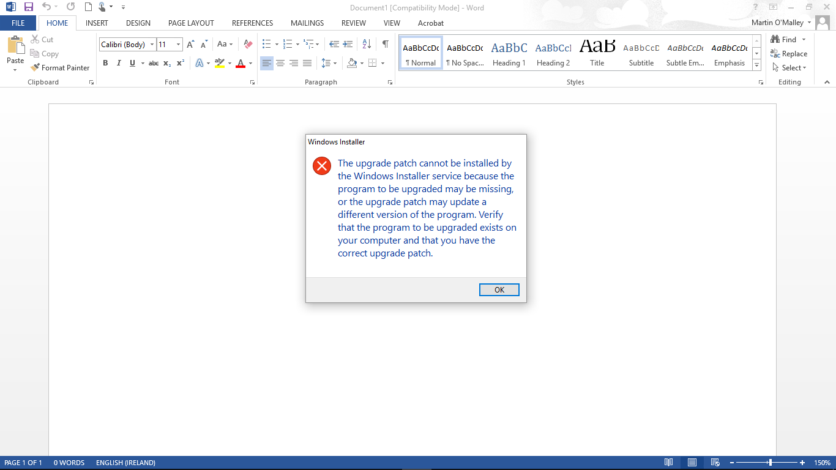Apply a bulleted list
836x470 pixels.
(266, 45)
